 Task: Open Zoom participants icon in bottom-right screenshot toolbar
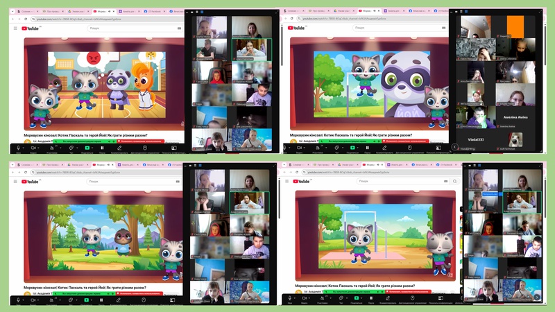(x=322, y=298)
